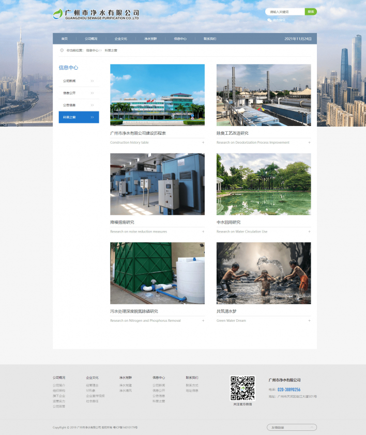Image resolution: width=366 pixels, height=435 pixels.
Task: Click the WeChat QR code in the footer
Action: (242, 388)
